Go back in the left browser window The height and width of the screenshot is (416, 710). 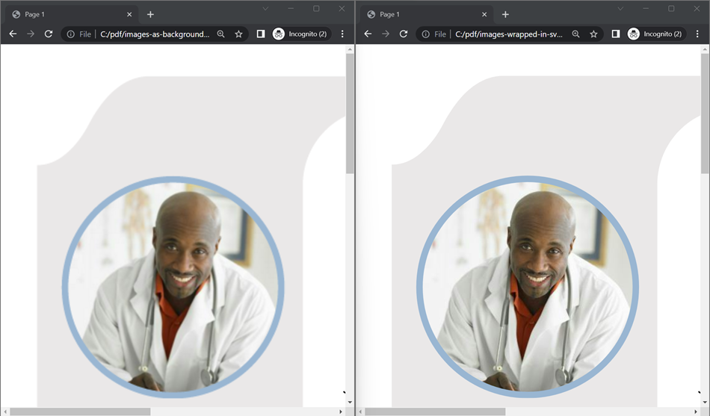13,34
